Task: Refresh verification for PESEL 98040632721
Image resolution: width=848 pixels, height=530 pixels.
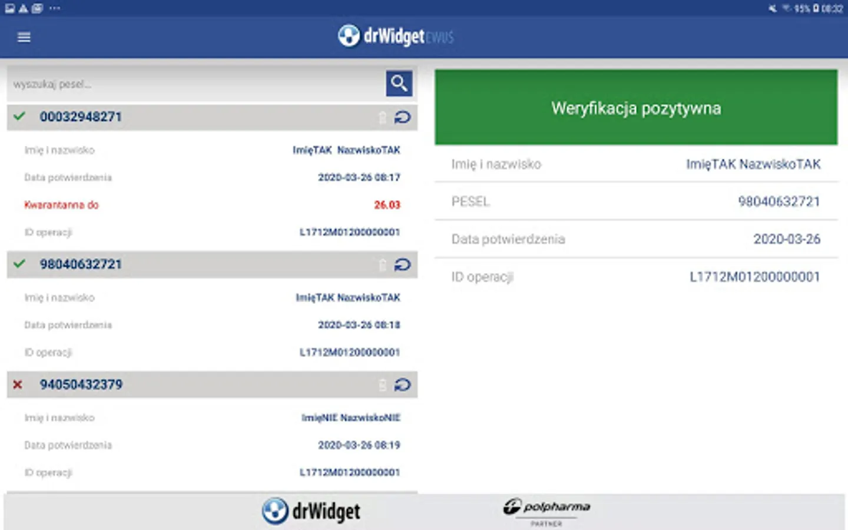Action: pos(402,264)
